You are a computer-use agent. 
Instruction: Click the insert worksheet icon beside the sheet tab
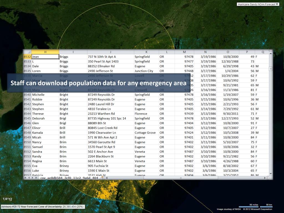[x=103, y=178]
